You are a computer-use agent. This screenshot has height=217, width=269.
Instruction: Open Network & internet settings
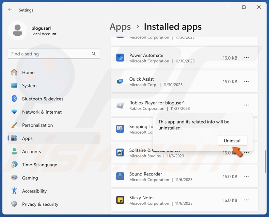42,112
